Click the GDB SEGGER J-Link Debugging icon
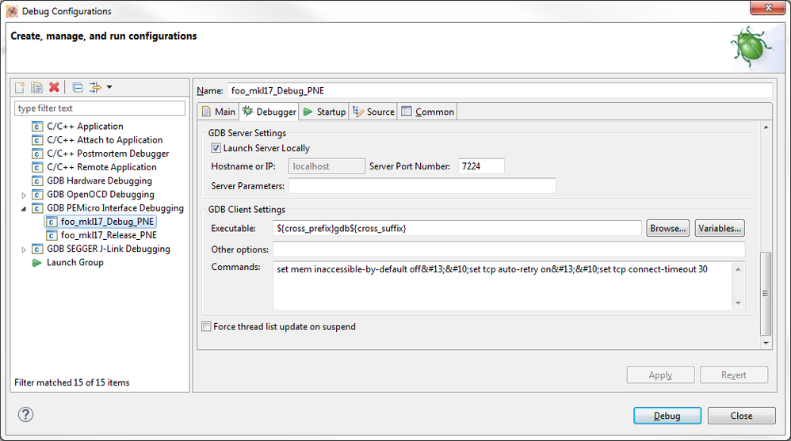The width and height of the screenshot is (791, 441). (36, 249)
